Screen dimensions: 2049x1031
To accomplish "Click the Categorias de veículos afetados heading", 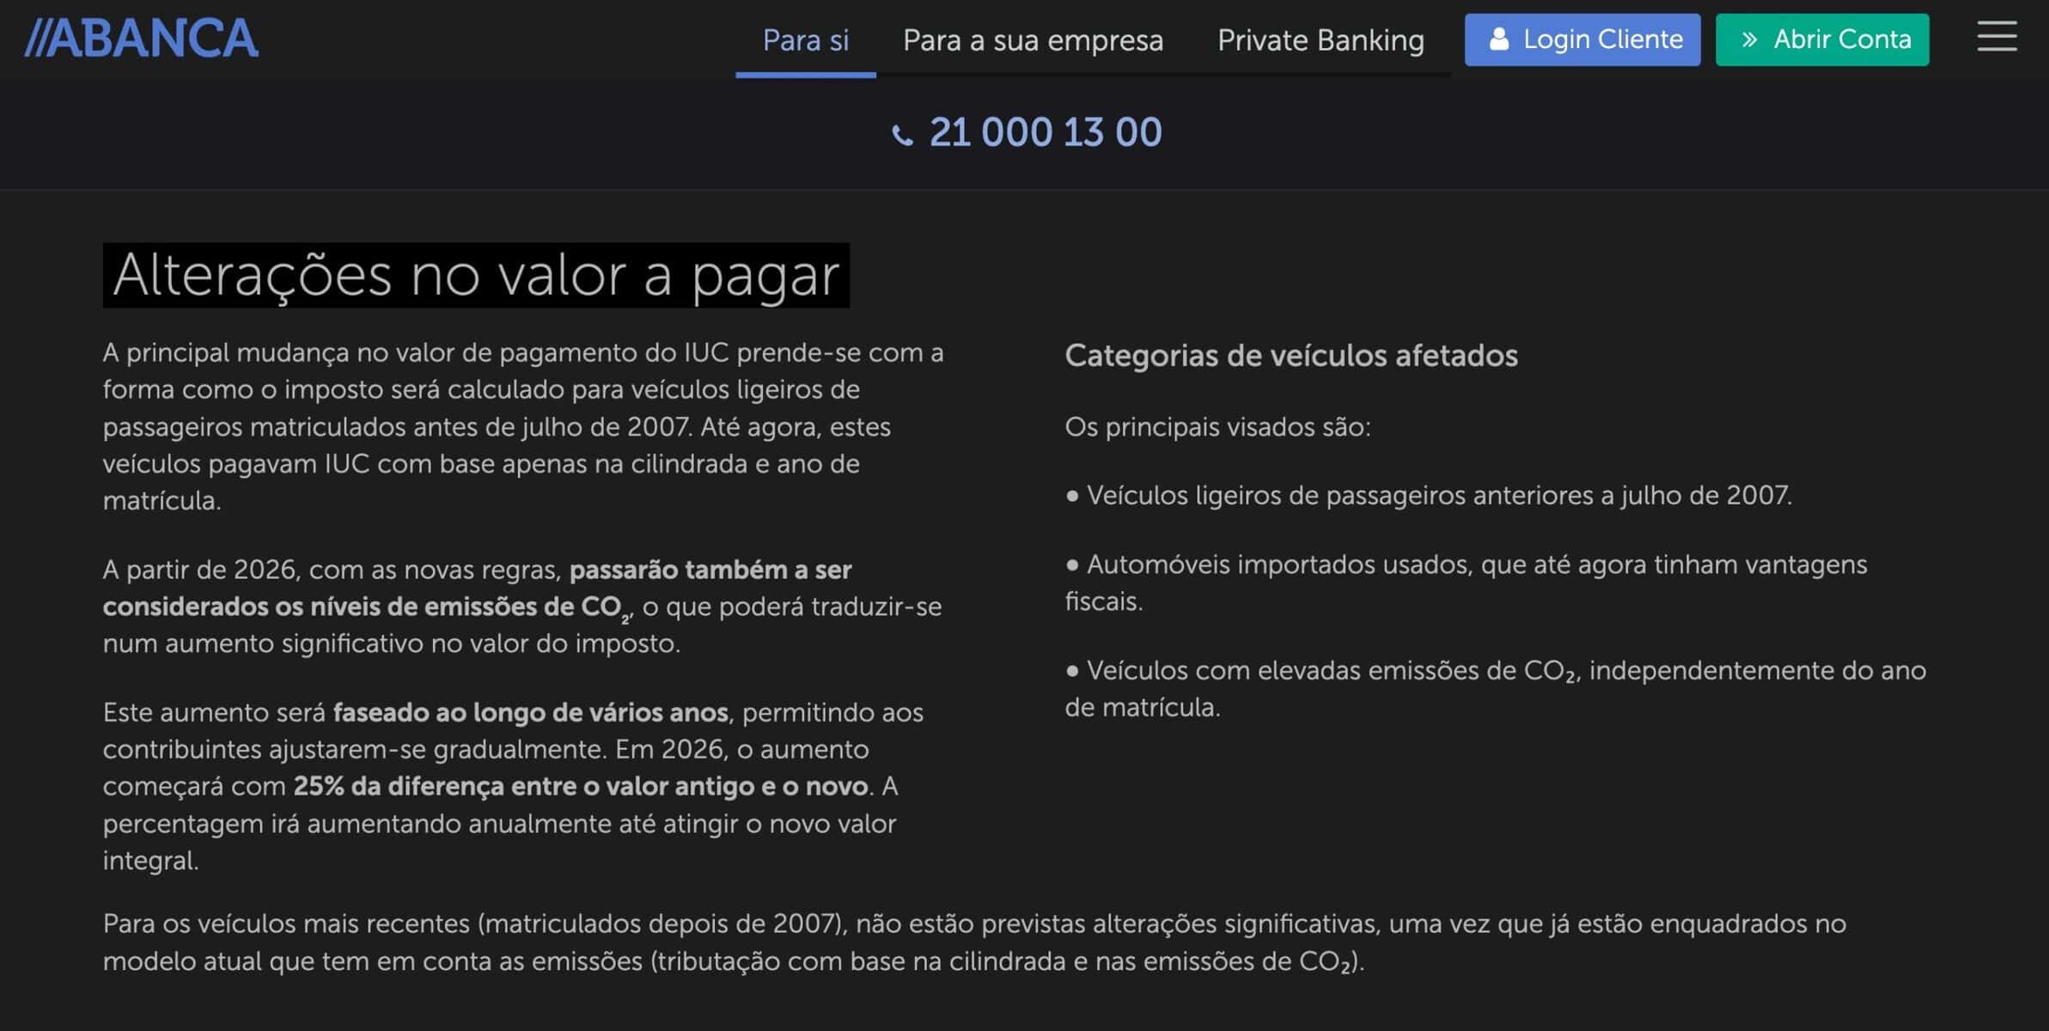I will [x=1290, y=356].
